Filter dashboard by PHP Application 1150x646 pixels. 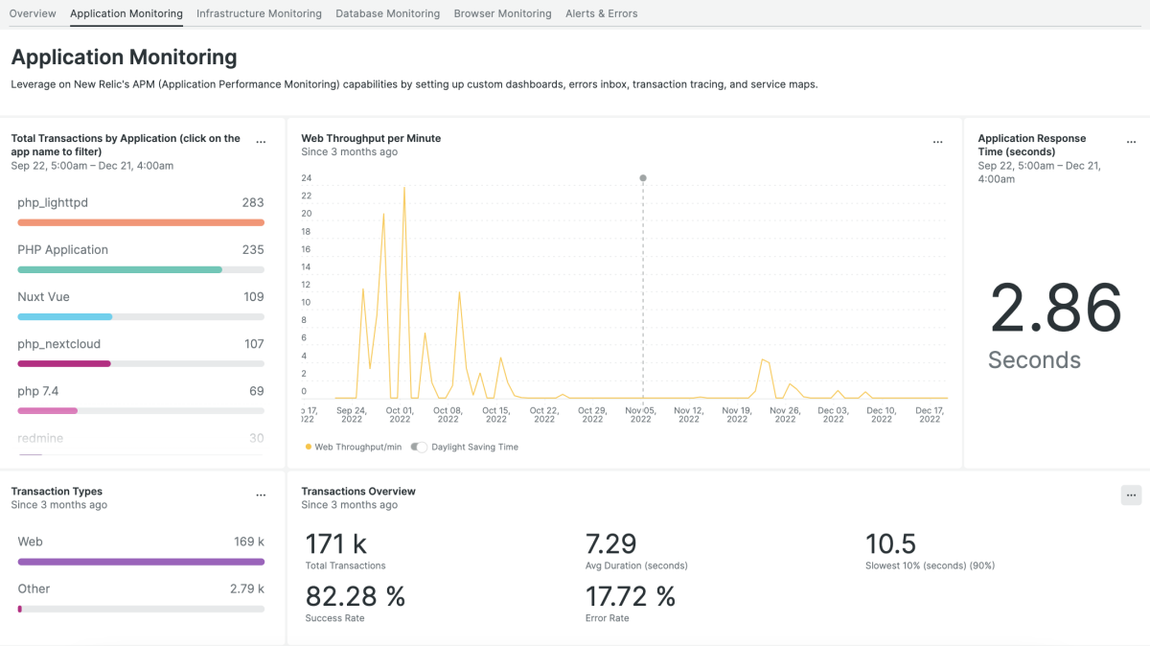62,250
